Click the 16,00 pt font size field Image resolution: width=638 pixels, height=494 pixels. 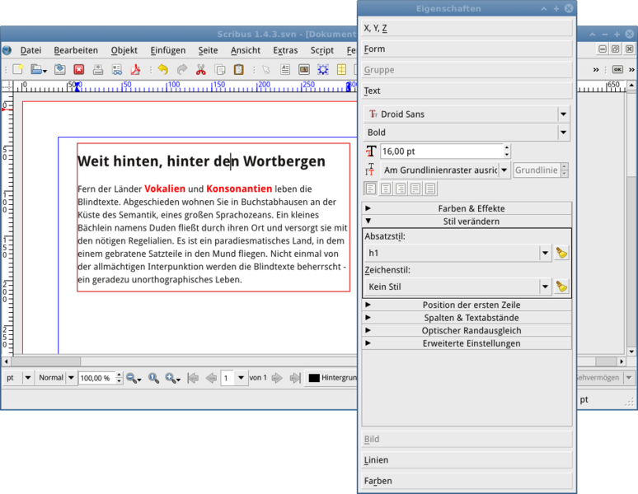(x=440, y=151)
